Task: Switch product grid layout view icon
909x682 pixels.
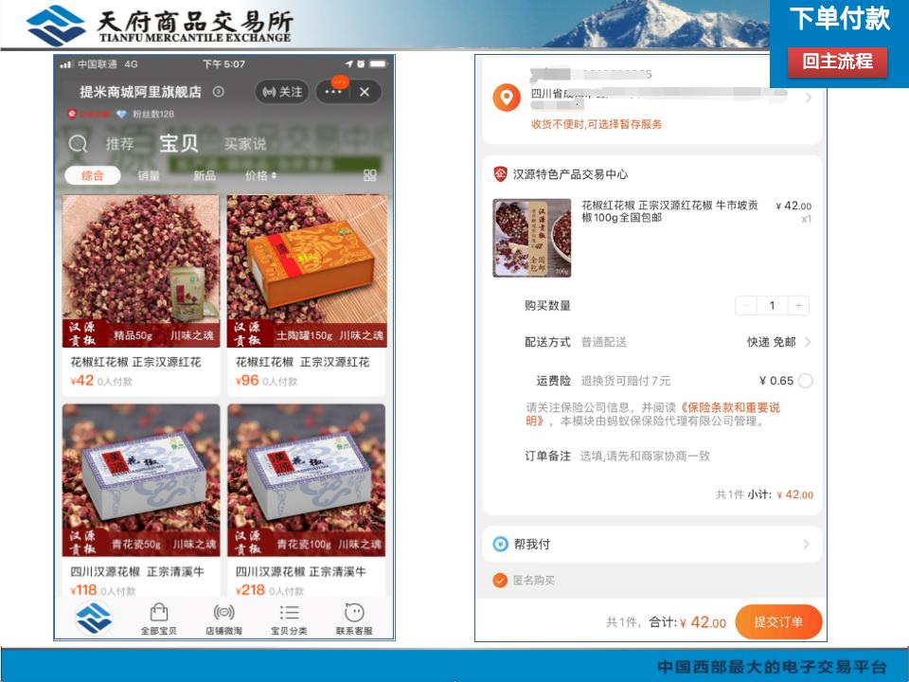Action: point(370,176)
